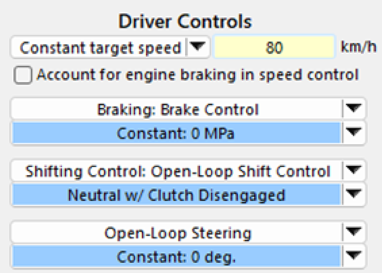
Task: Expand the arrow next to Neutral w/ Clutch Disengaged
Action: (x=354, y=195)
